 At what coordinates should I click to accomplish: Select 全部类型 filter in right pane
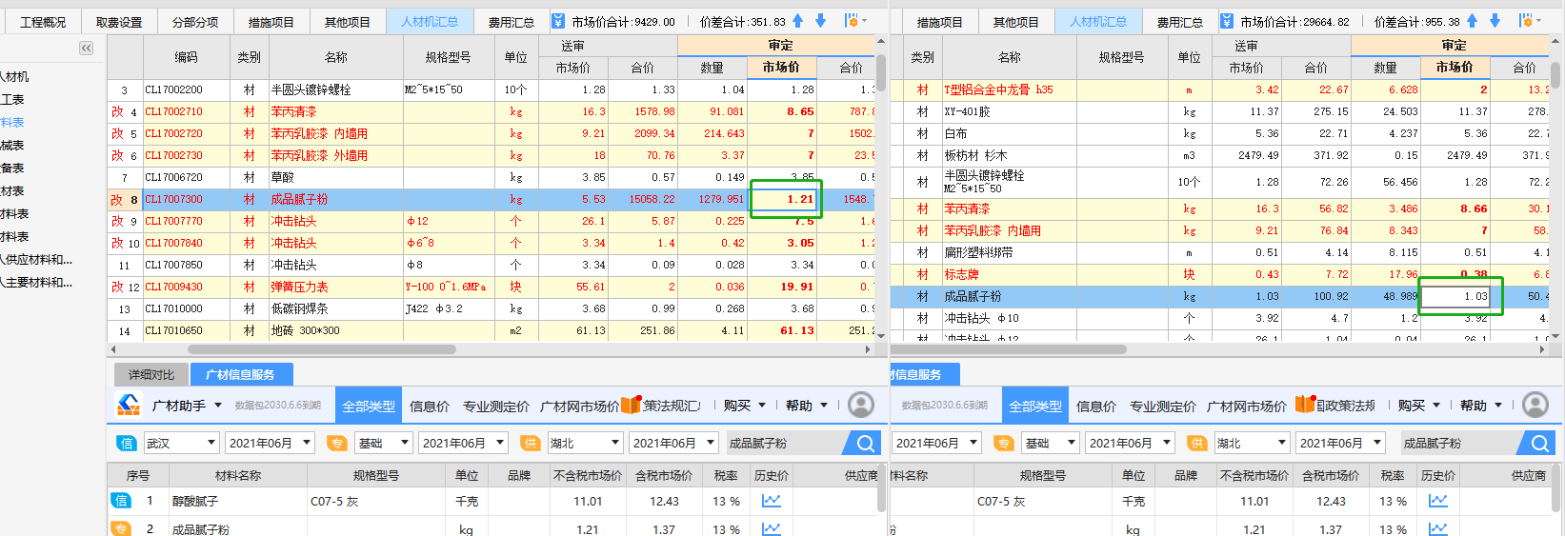tap(1035, 406)
